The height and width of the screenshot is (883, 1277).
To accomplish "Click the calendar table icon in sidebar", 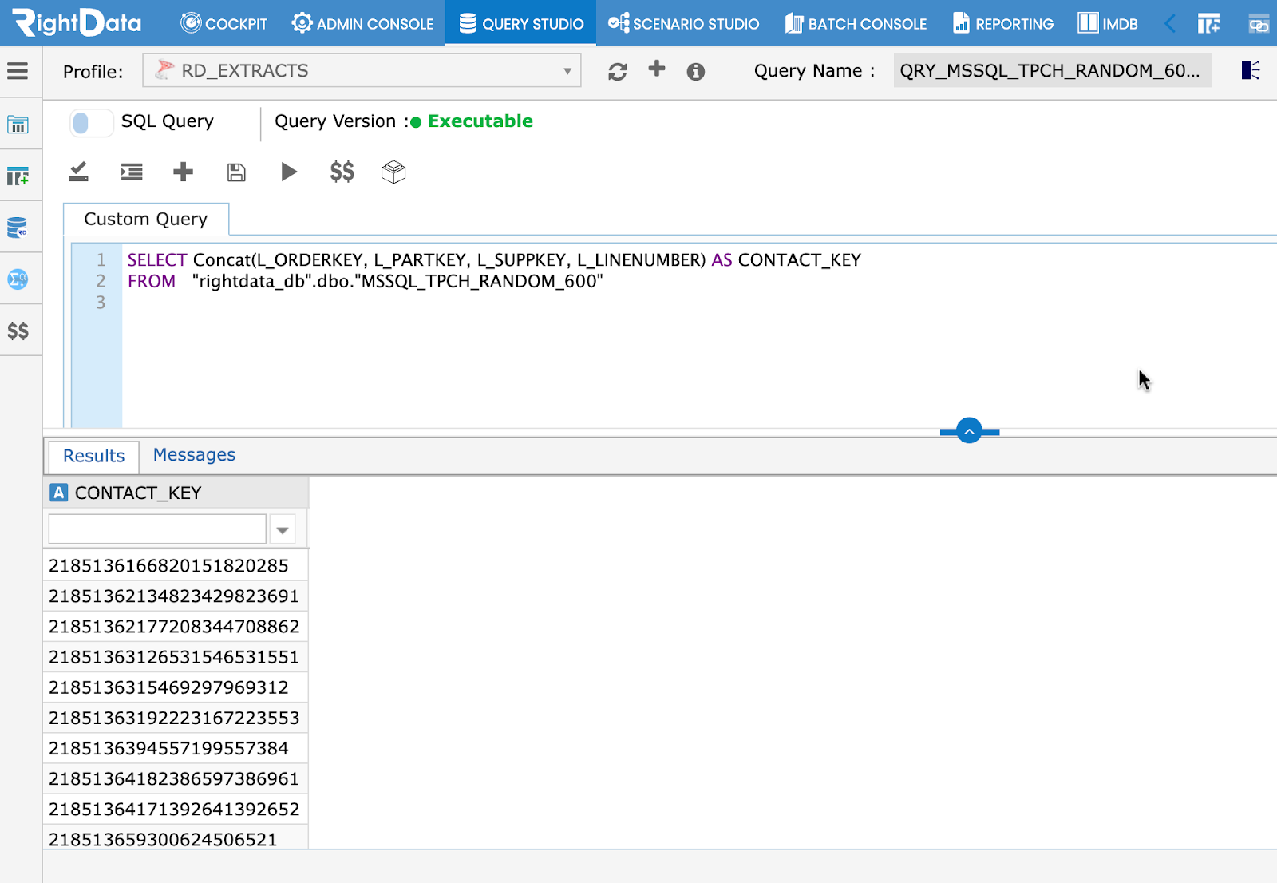I will click(x=18, y=125).
